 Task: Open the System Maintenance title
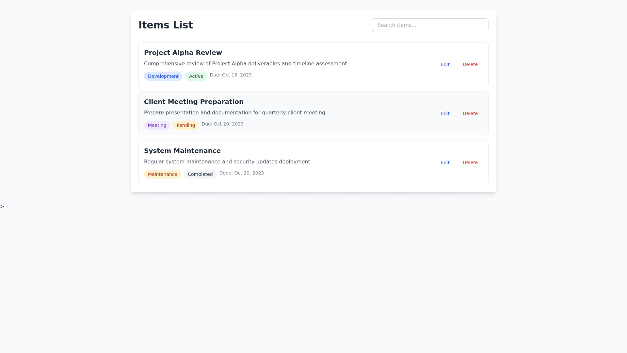[x=182, y=151]
